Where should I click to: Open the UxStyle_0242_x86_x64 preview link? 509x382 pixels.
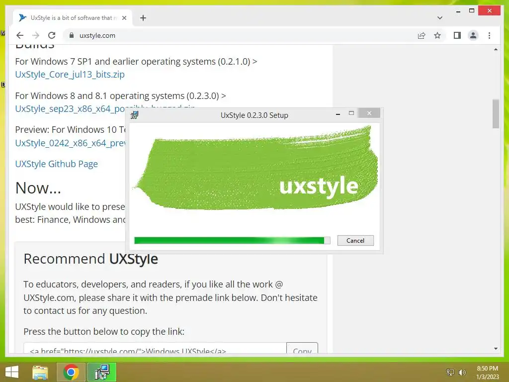coord(71,143)
